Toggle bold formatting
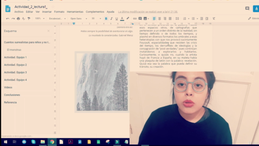Screen dimensions: 259x146 click(106, 19)
